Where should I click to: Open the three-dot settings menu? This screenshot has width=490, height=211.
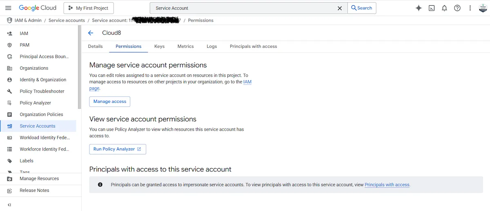[x=470, y=8]
